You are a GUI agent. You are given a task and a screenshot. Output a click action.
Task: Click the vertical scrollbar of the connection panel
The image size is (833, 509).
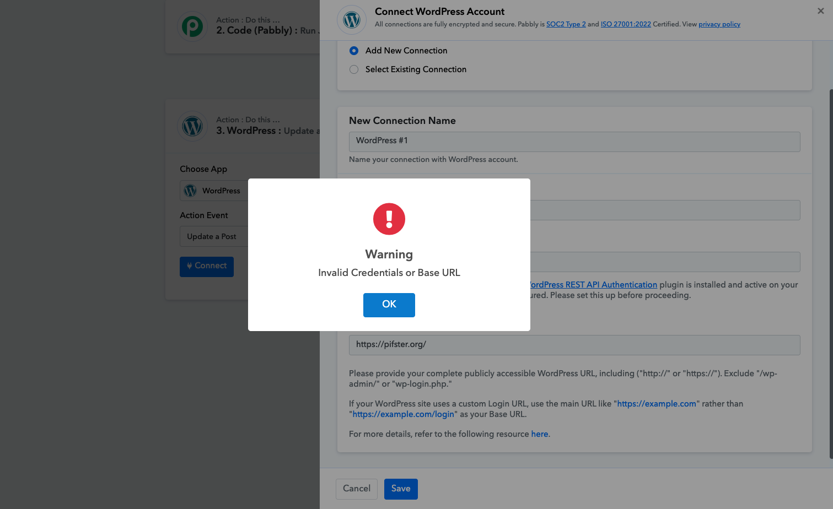(x=831, y=274)
